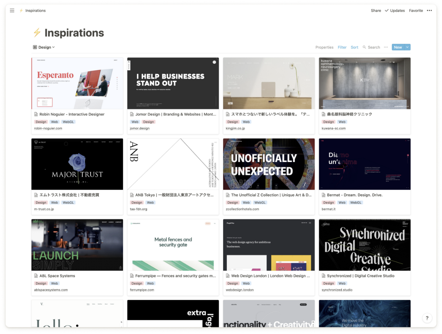This screenshot has width=442, height=334.
Task: Open ablspacesystems.com link
Action: coord(51,290)
